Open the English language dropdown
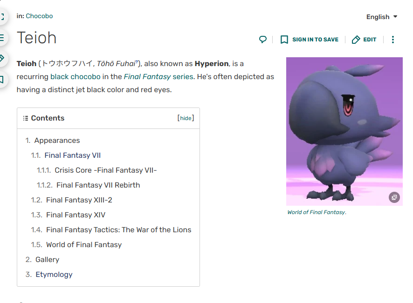This screenshot has height=303, width=413. (x=382, y=17)
